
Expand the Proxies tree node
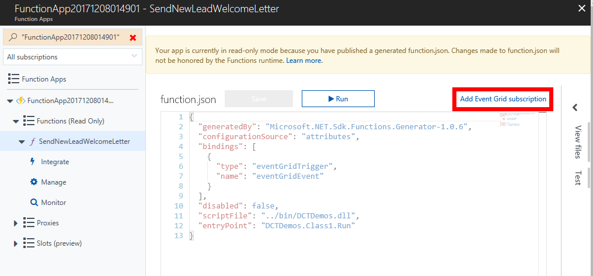tap(16, 223)
